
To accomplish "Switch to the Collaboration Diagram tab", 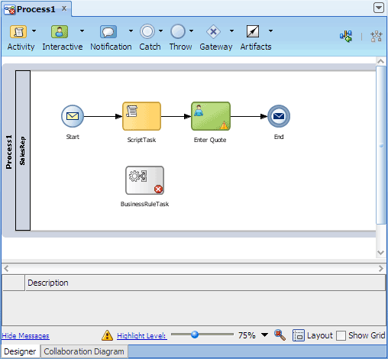I will click(84, 351).
